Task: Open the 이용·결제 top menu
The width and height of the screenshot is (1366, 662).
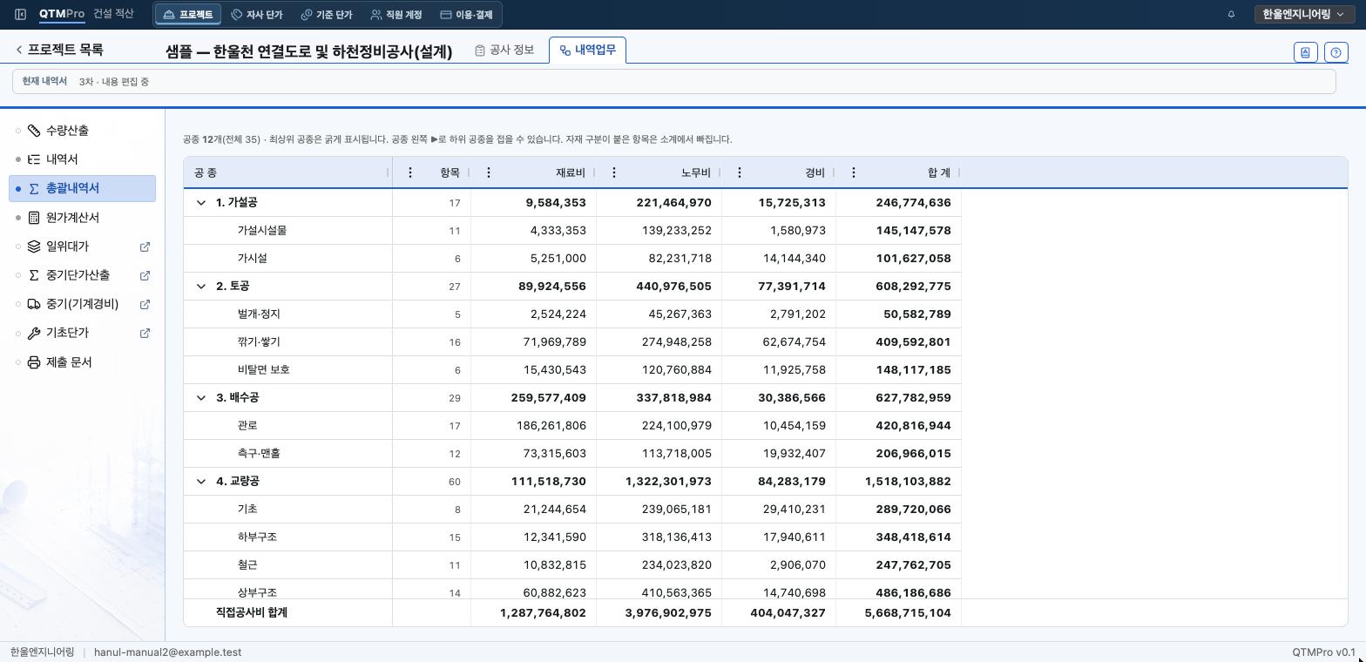Action: pos(466,15)
